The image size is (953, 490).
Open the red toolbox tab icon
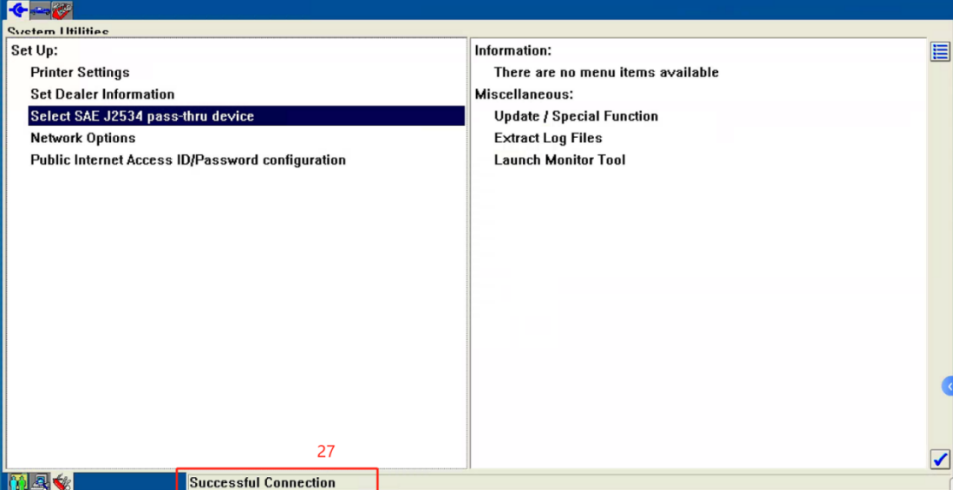coord(62,10)
